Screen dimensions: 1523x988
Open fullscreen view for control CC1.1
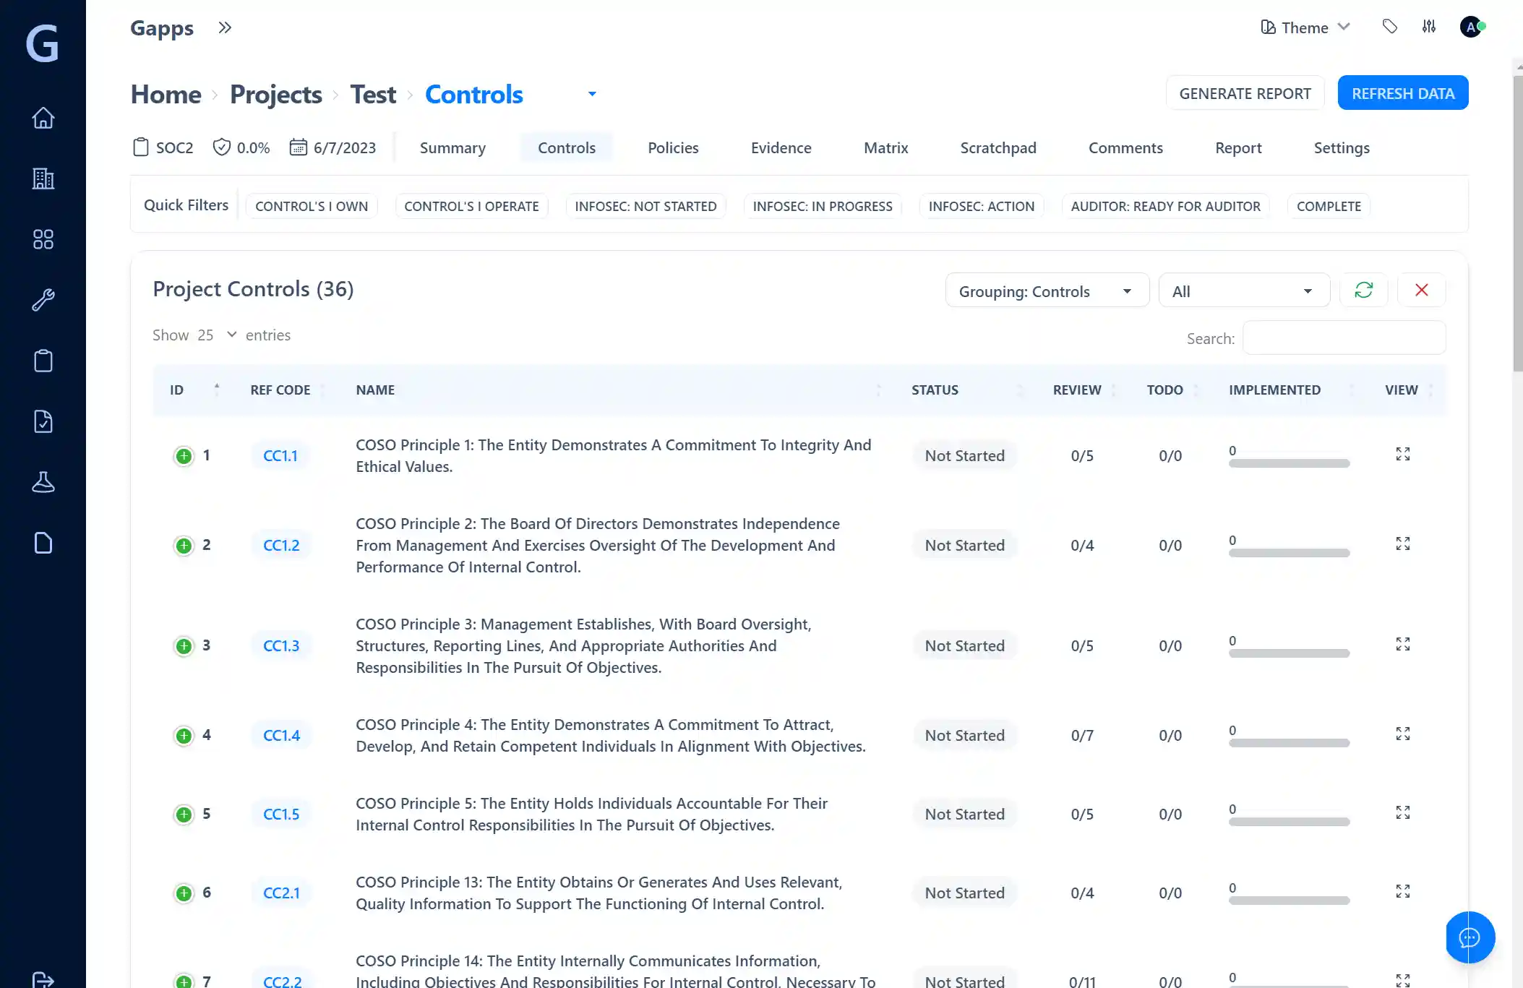pyautogui.click(x=1402, y=454)
